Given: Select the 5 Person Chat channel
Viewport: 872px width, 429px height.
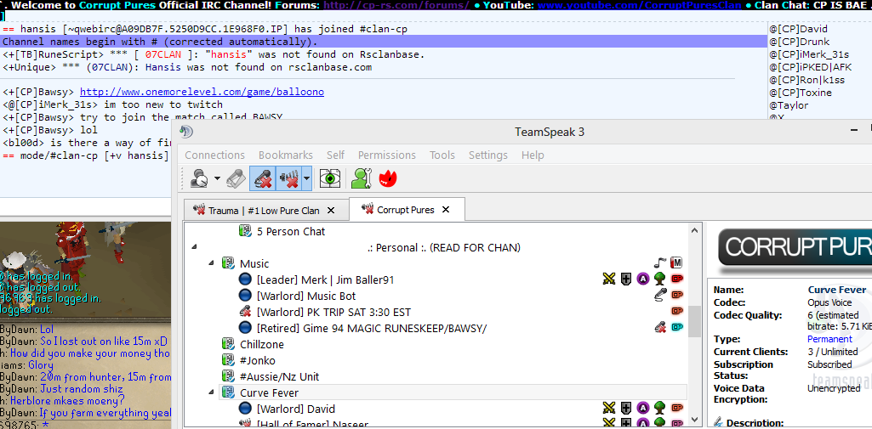Looking at the screenshot, I should point(290,231).
